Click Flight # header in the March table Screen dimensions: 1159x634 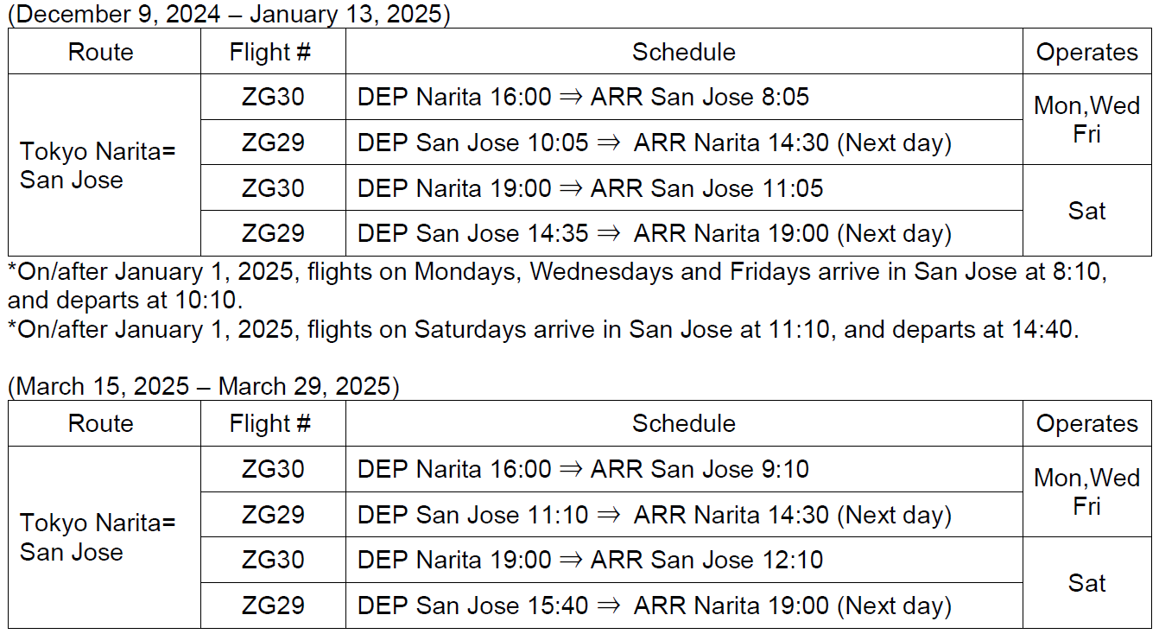coord(270,423)
